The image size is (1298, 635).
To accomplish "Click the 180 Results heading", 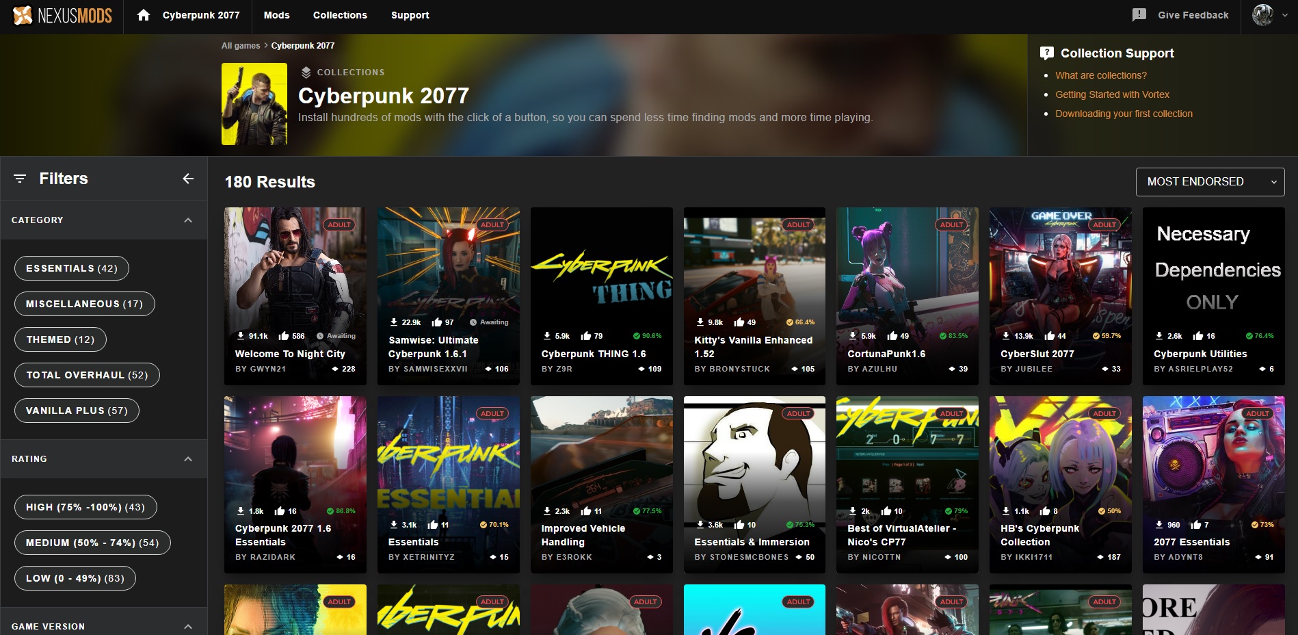I will point(270,182).
